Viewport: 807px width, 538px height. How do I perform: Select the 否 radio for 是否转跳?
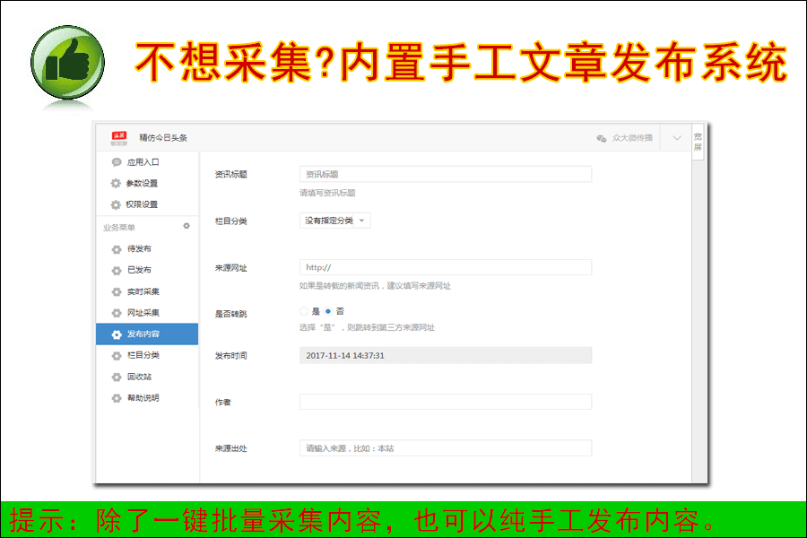[328, 311]
